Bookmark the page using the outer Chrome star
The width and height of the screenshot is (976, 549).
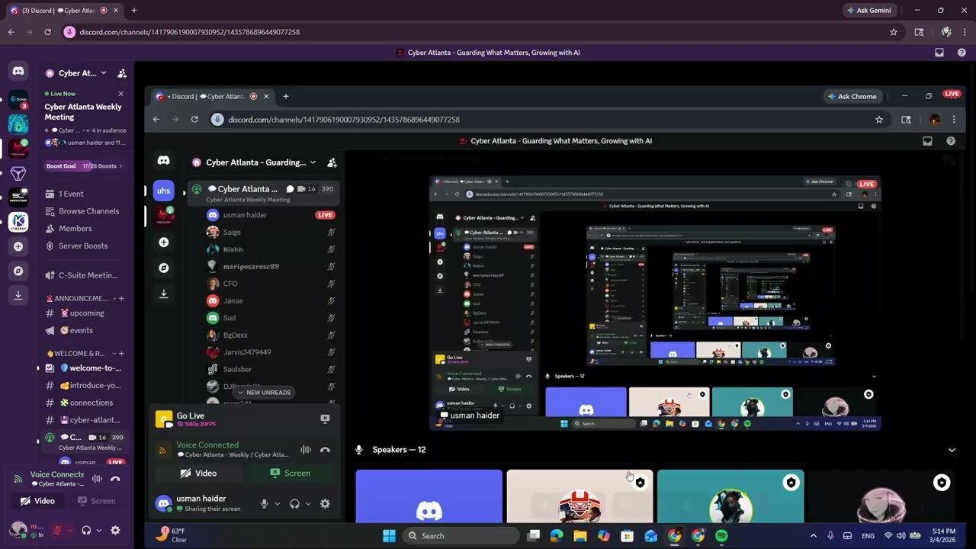[894, 32]
